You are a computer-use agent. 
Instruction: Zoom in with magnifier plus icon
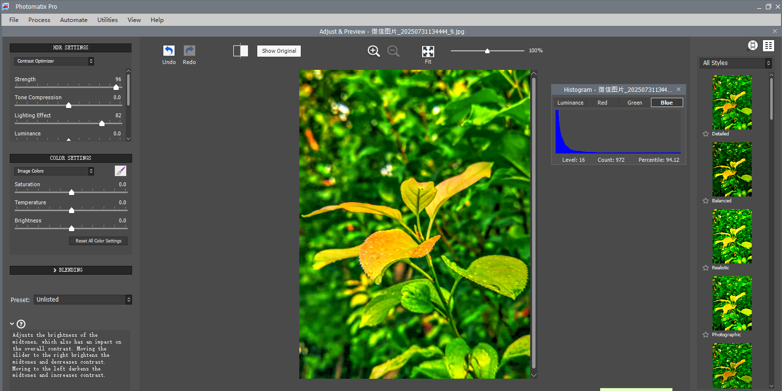(374, 51)
